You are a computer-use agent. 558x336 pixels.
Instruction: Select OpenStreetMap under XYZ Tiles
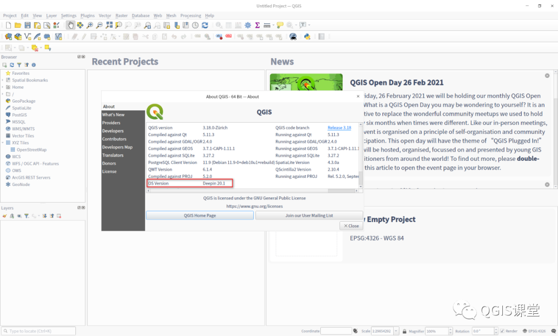[x=32, y=150]
